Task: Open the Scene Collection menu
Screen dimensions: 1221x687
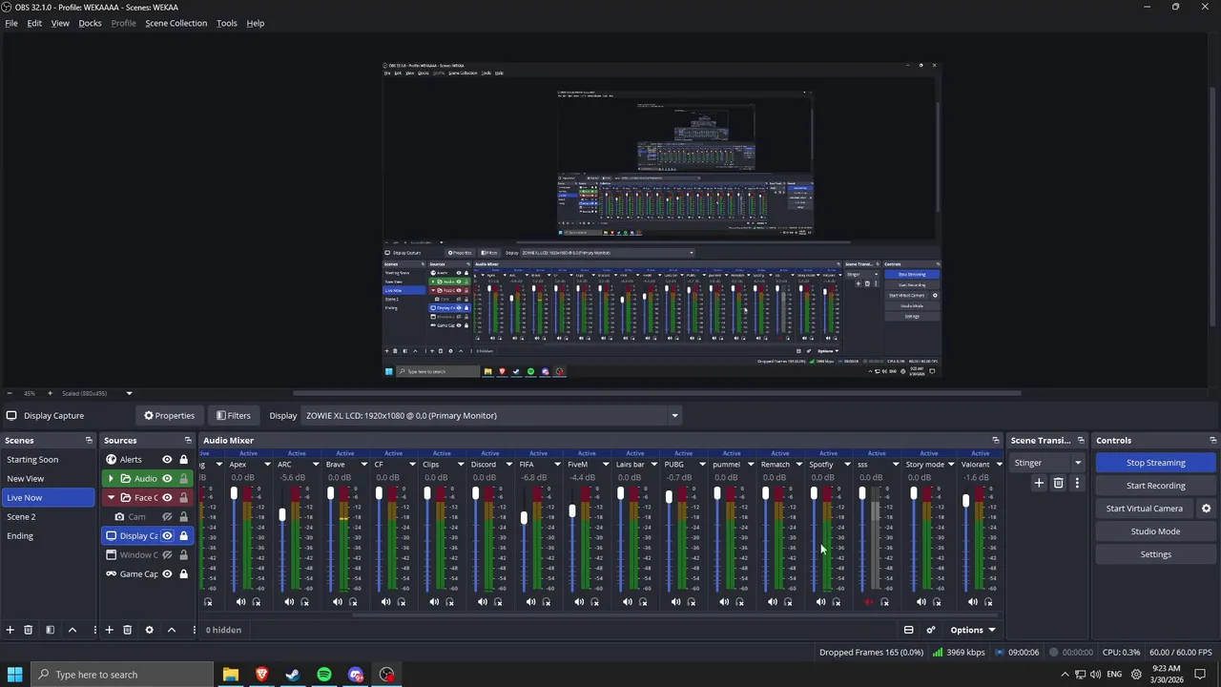Action: click(176, 23)
